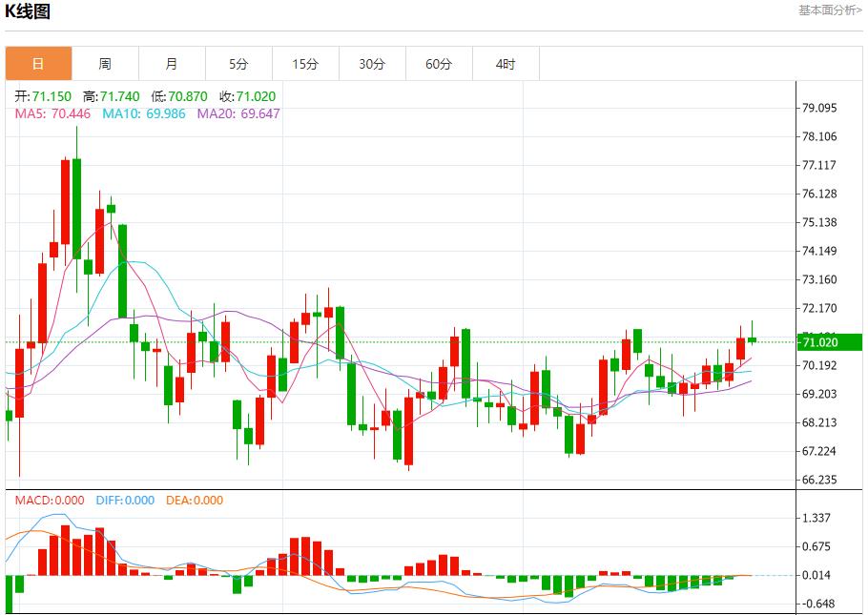Switch to the 周 (weekly) tab

click(x=105, y=64)
